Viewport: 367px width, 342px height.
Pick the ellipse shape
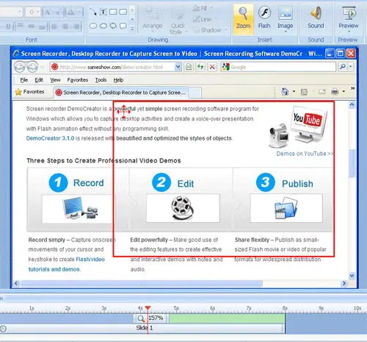[x=93, y=26]
